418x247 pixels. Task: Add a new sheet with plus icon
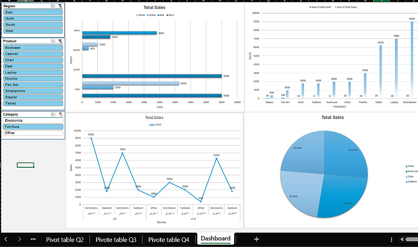coord(257,239)
